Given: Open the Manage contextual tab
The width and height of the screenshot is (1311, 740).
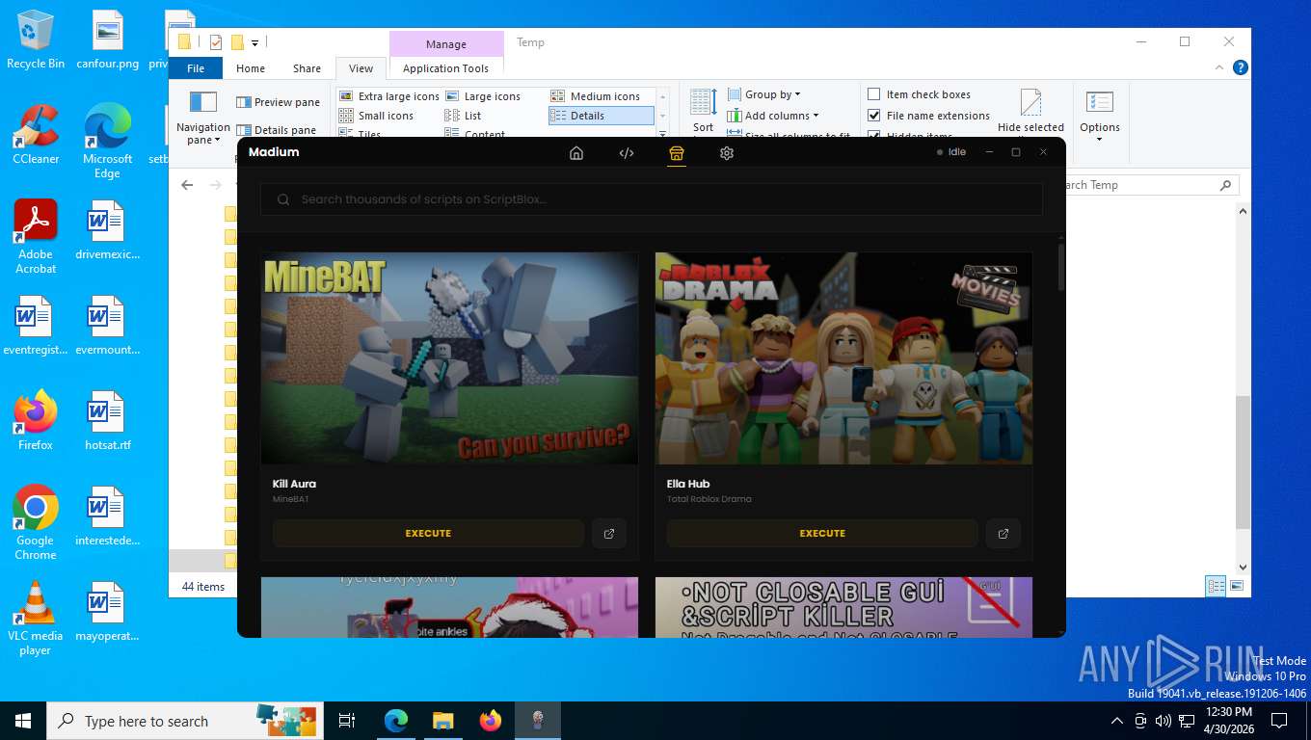Looking at the screenshot, I should click(446, 44).
